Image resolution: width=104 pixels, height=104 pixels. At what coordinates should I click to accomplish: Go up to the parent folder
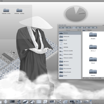(65, 28)
